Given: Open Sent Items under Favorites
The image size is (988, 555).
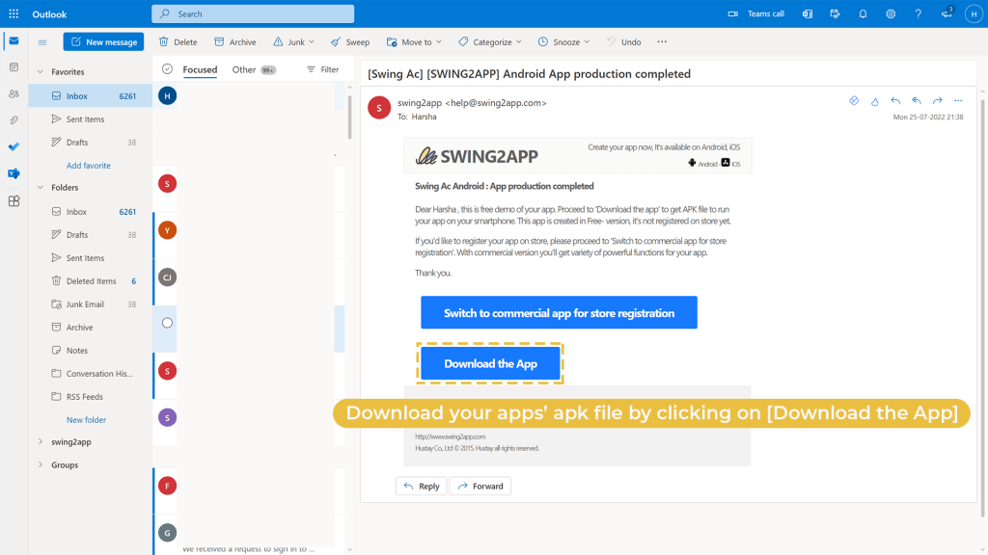Looking at the screenshot, I should click(90, 119).
